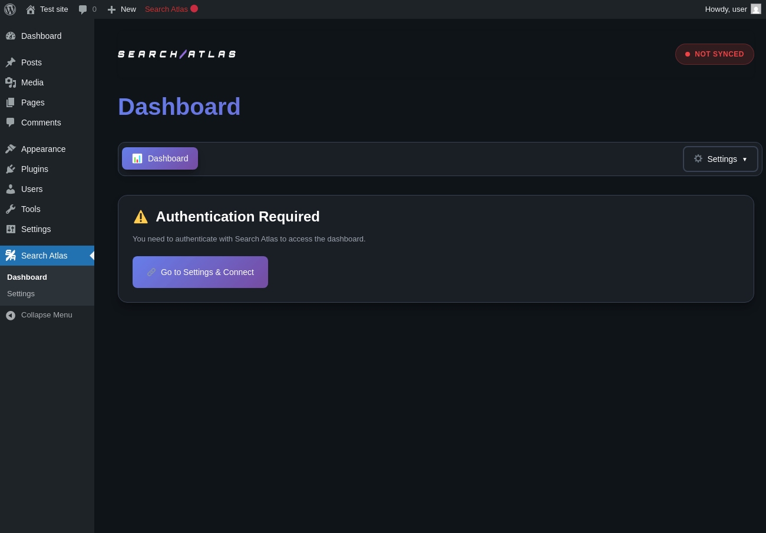Click the Media library icon
This screenshot has width=766, height=533.
[11, 82]
